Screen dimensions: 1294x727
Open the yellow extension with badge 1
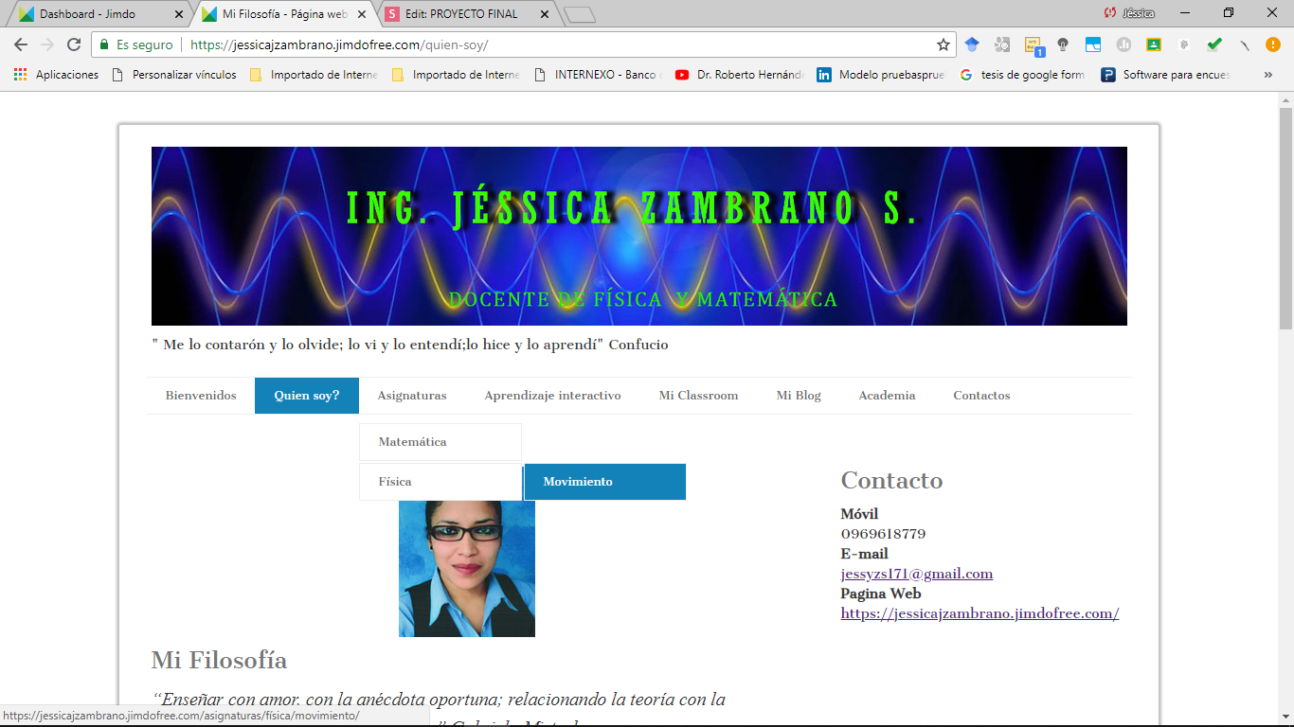(x=1033, y=45)
